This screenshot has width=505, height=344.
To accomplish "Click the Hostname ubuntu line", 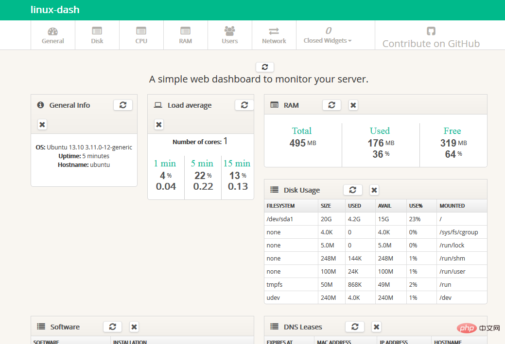I will [84, 164].
